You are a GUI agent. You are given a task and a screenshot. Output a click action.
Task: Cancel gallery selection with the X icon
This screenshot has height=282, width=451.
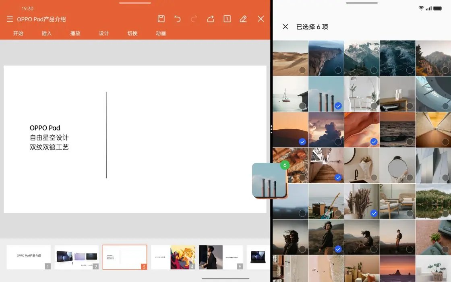tap(285, 27)
